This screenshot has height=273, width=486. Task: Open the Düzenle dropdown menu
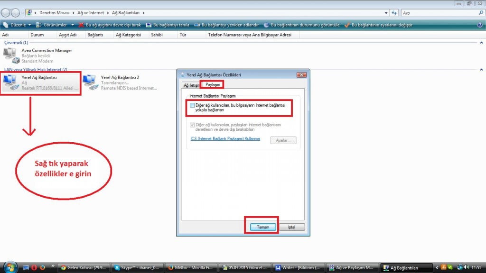point(17,25)
